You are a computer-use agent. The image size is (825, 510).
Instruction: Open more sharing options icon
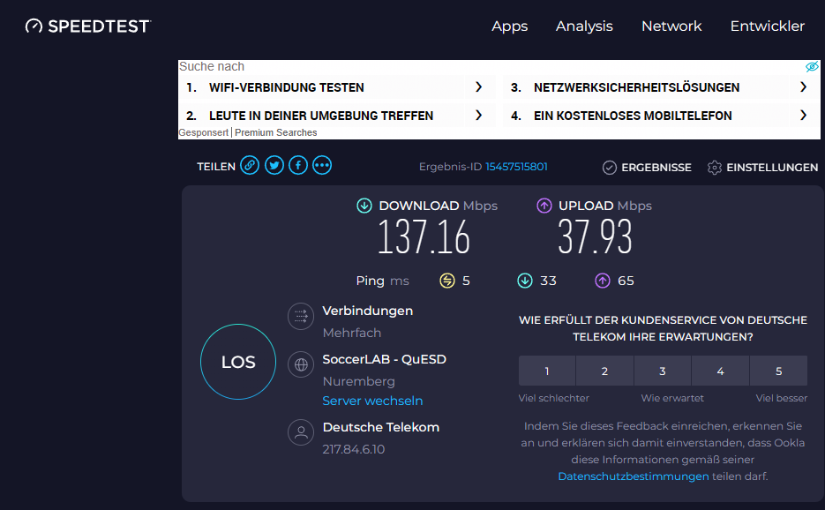[x=322, y=166]
